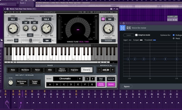Image resolution: width=182 pixels, height=110 pixels.
Task: Select the Bass range
Action: (x=13, y=70)
